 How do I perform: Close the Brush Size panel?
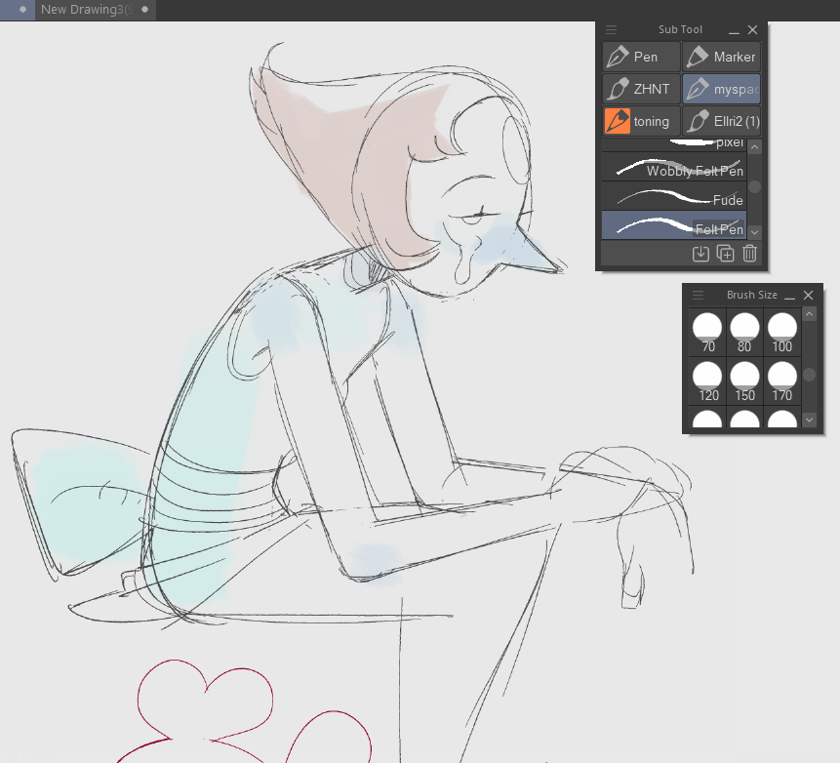point(809,295)
